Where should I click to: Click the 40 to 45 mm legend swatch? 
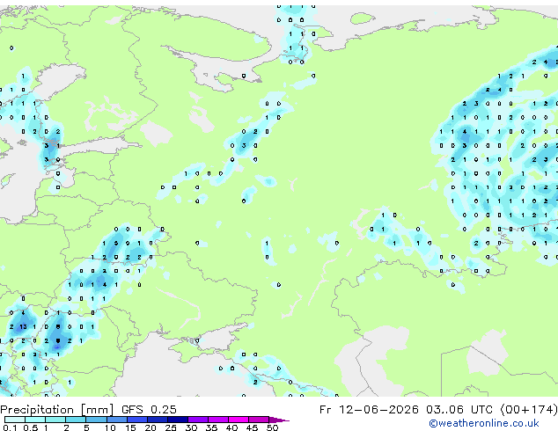(x=239, y=420)
